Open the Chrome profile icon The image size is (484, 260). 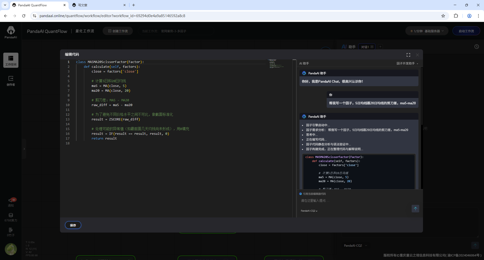(x=469, y=16)
